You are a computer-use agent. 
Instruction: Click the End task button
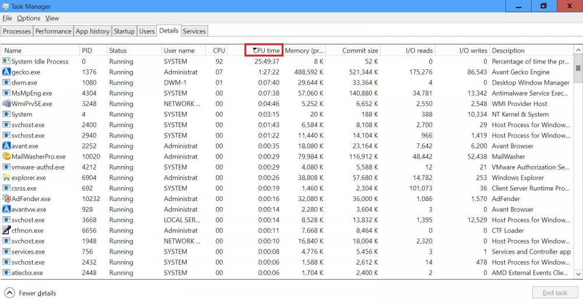pos(555,293)
